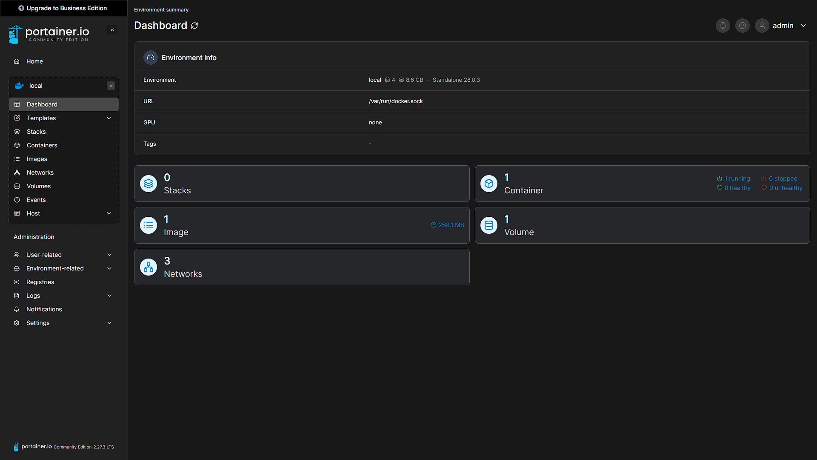Click the Networks tile hierarchy icon

tap(149, 267)
